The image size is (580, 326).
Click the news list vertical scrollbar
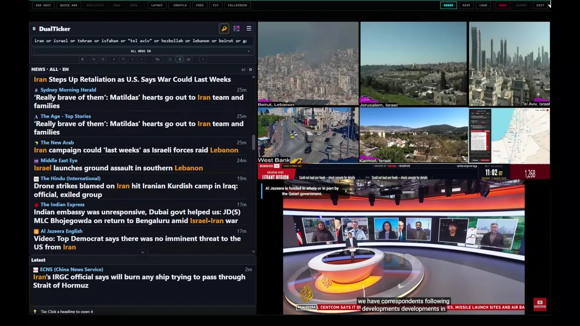tap(253, 143)
